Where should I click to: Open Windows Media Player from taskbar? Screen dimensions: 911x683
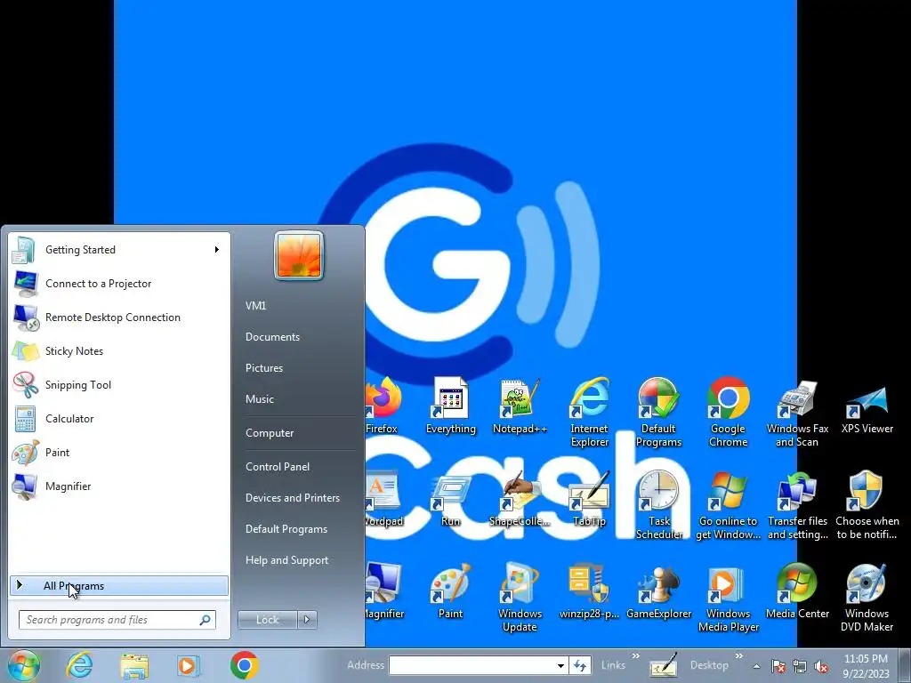[189, 665]
